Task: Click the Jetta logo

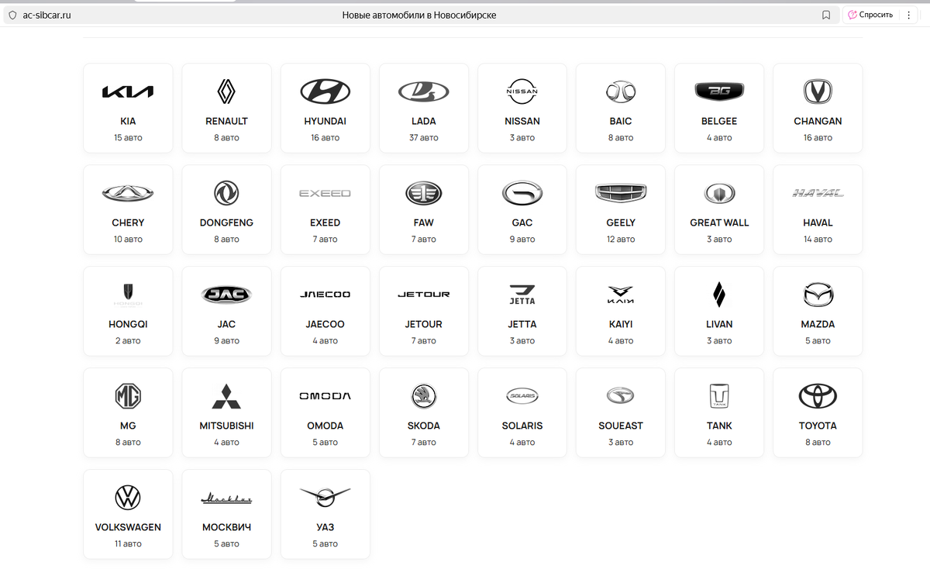Action: coord(522,295)
